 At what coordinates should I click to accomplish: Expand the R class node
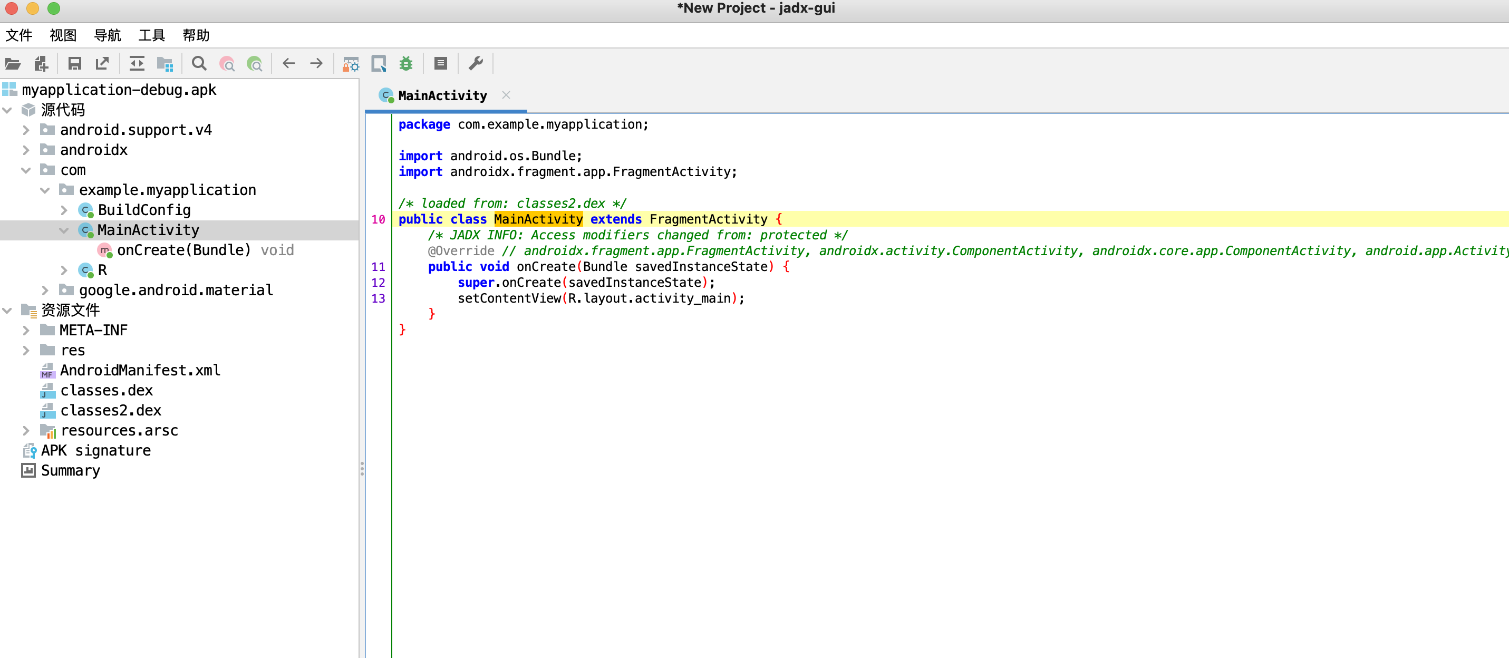point(64,270)
